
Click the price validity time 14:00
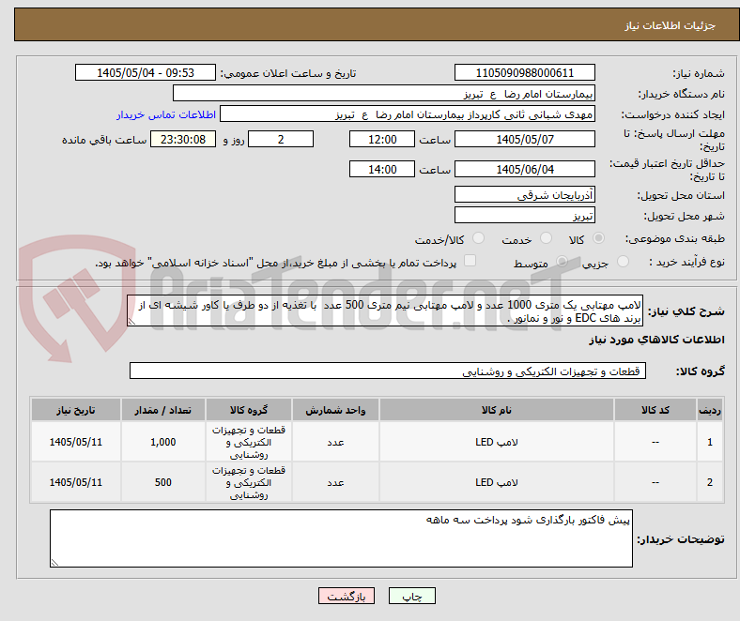click(382, 169)
